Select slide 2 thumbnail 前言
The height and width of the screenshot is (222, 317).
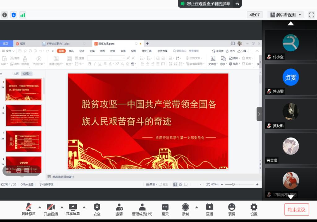[24, 115]
